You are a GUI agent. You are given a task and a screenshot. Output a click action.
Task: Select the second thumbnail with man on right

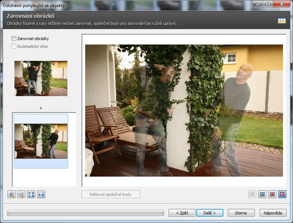(x=41, y=141)
